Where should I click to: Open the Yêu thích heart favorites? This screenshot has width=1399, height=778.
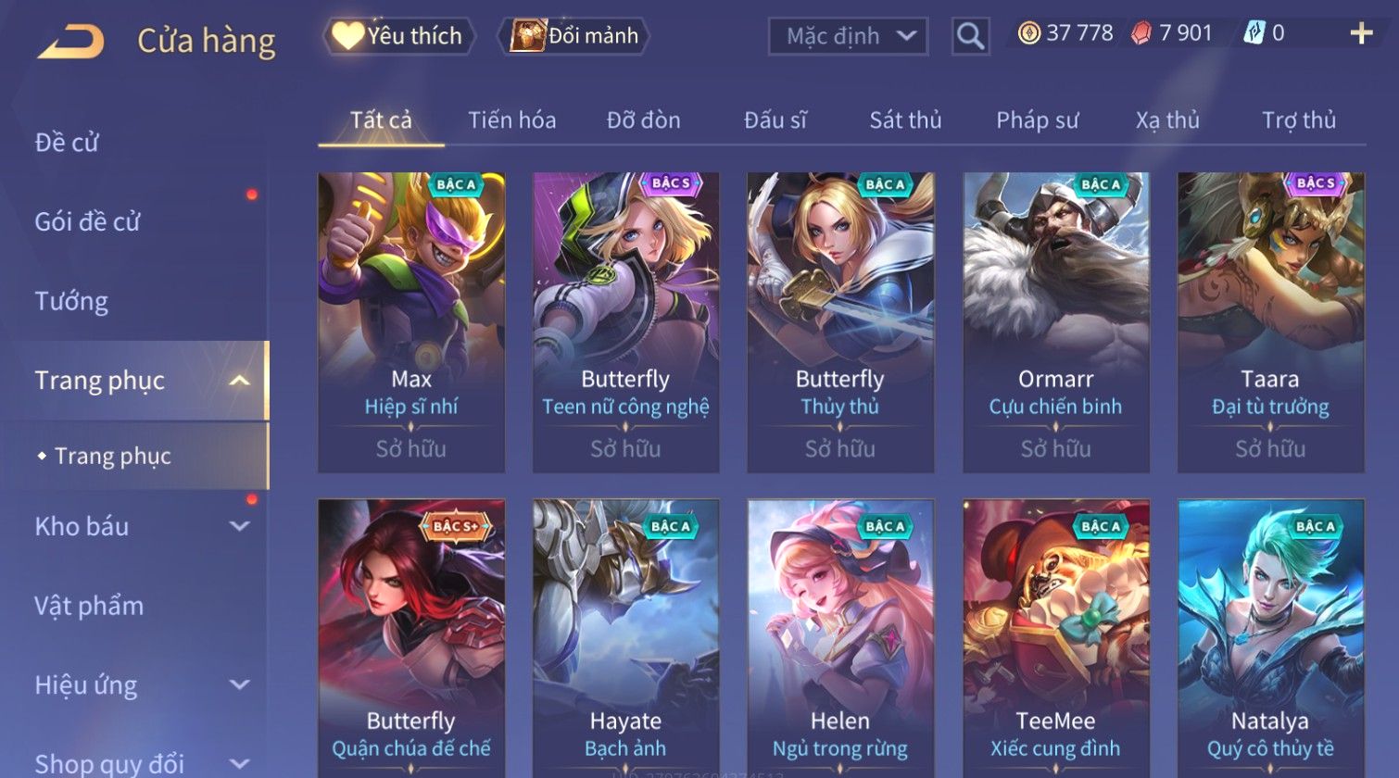pyautogui.click(x=398, y=36)
